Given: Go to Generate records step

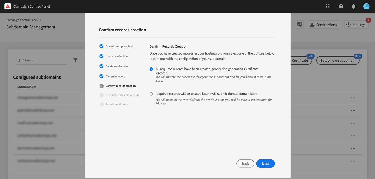Looking at the screenshot, I should (116, 76).
